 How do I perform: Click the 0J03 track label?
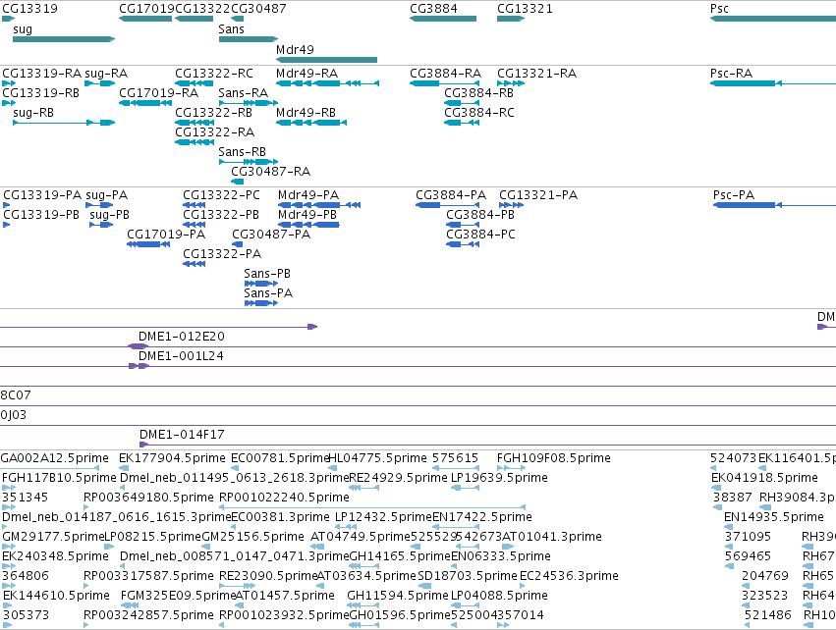click(x=14, y=415)
